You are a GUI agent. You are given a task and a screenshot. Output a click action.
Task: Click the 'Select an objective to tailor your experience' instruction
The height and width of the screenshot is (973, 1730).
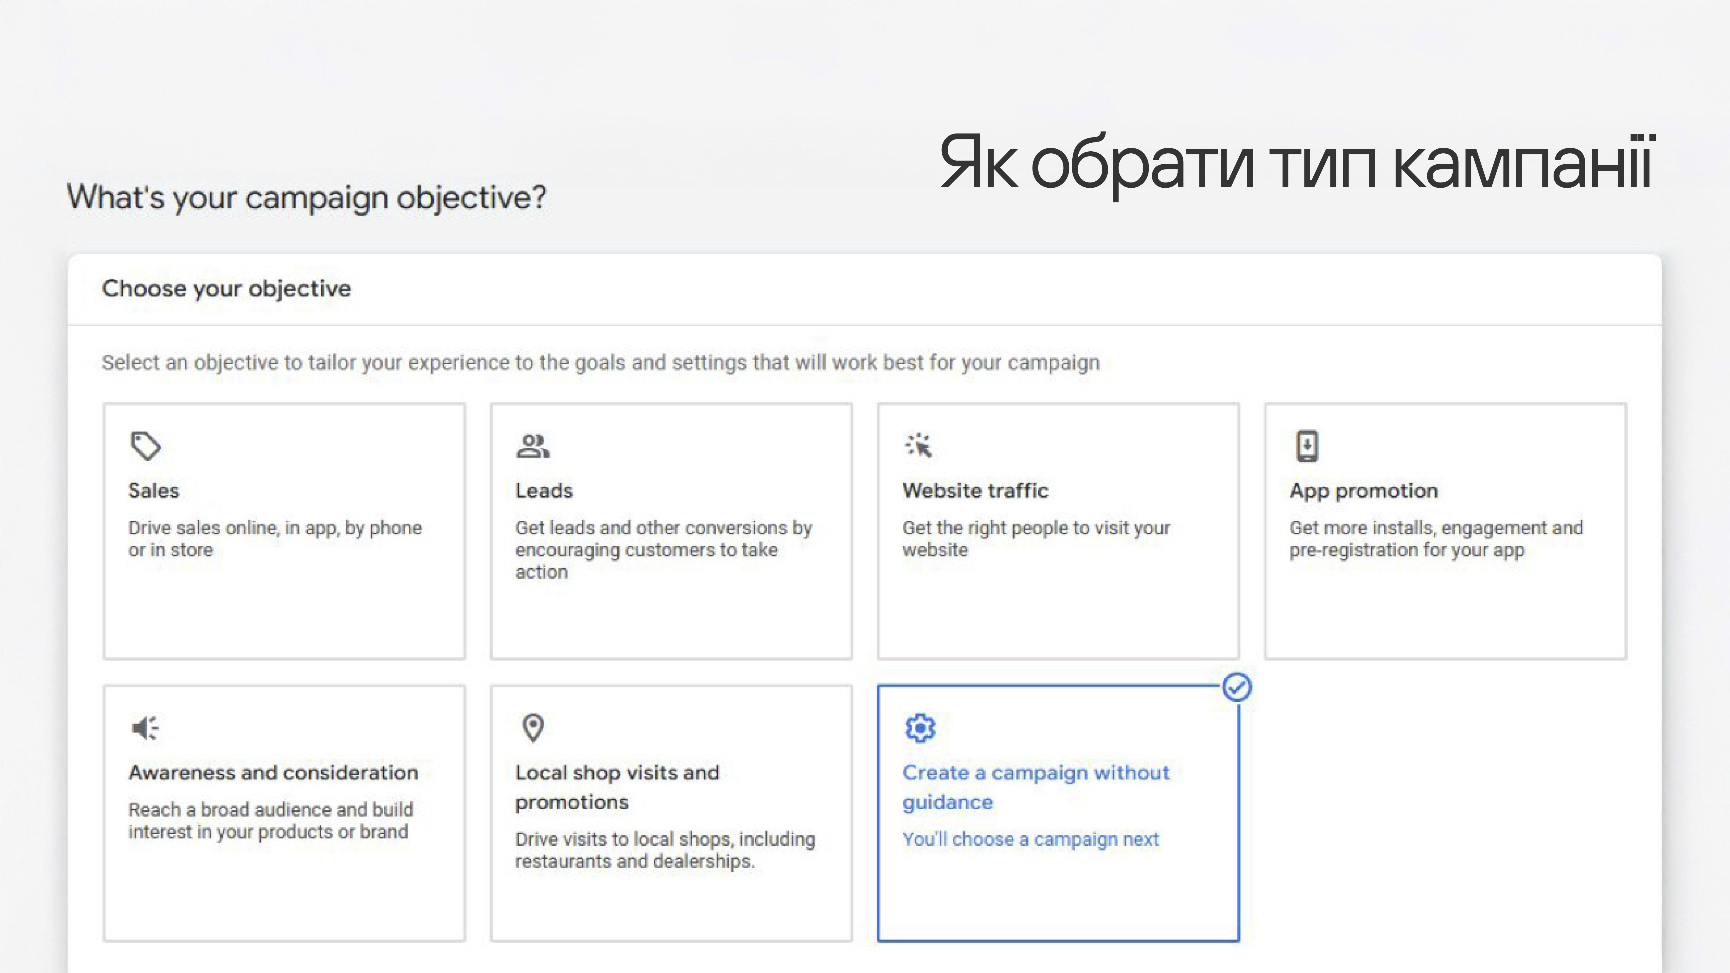click(x=600, y=363)
